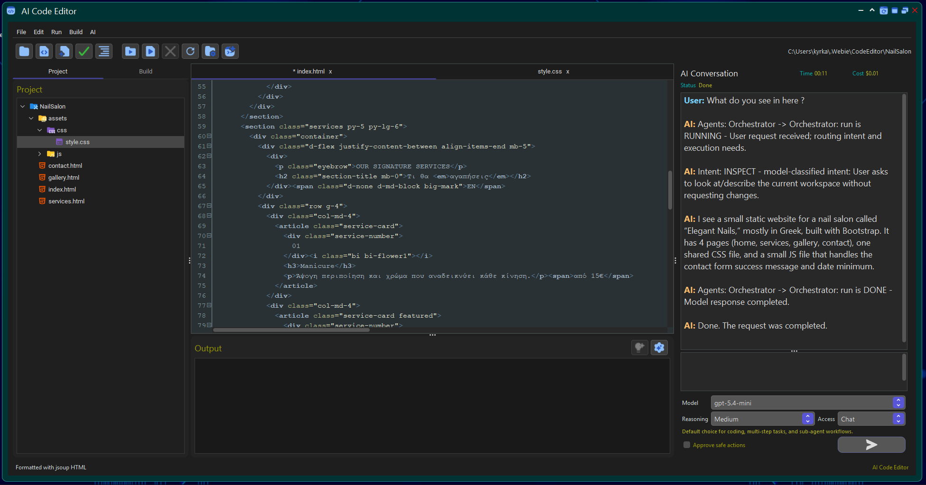Open Output settings with the gear icon
This screenshot has height=485, width=926.
659,348
